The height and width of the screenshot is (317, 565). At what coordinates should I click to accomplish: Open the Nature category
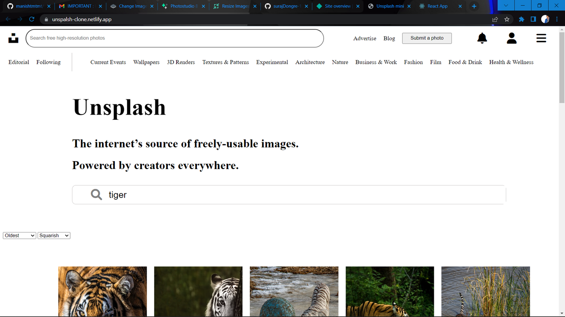pos(340,62)
